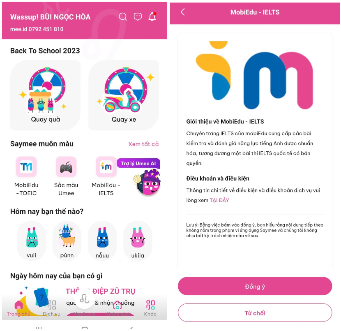Select the vuii mood character
The image size is (341, 331).
32,241
